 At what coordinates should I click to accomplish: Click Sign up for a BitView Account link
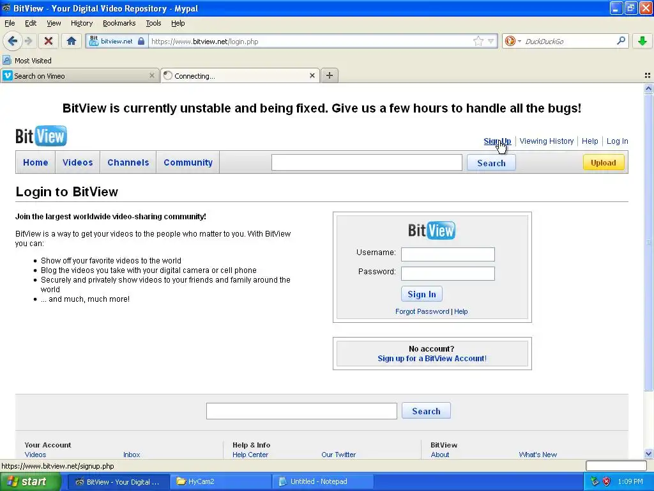[432, 359]
